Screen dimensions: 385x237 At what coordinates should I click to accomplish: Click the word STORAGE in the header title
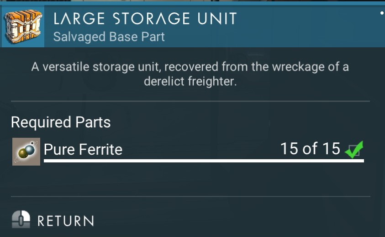(x=151, y=19)
